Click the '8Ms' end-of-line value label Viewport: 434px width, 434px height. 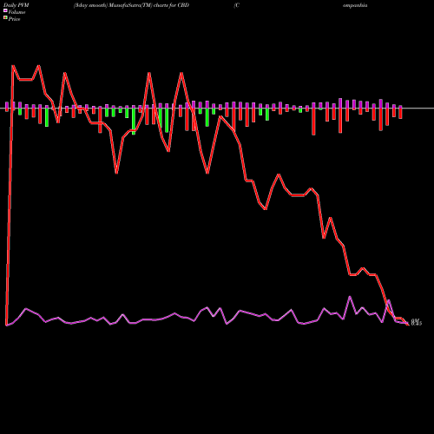pos(417,322)
